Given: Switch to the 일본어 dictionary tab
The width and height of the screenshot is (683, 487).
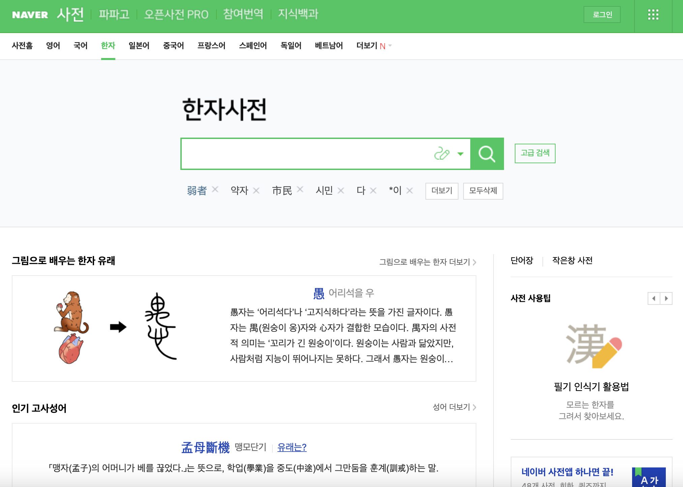Looking at the screenshot, I should click(139, 46).
